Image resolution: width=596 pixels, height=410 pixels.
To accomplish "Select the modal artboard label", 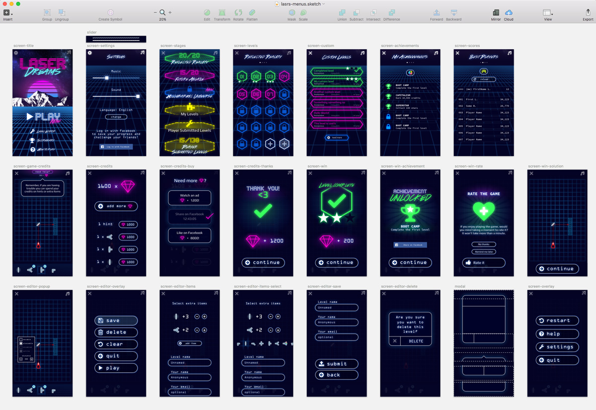I will point(459,286).
